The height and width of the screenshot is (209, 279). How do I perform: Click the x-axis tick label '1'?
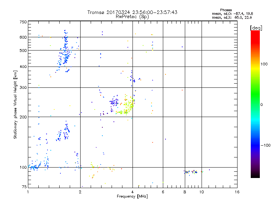pyautogui.click(x=28, y=192)
